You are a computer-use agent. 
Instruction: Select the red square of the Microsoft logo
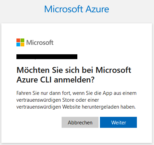[x=18, y=40]
